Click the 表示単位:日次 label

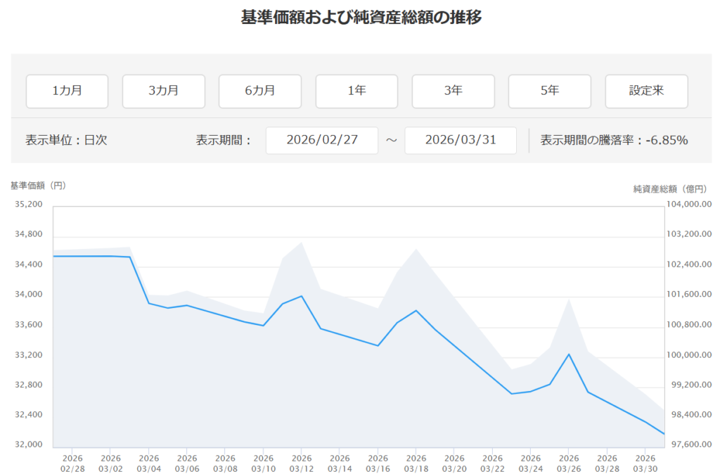click(66, 140)
